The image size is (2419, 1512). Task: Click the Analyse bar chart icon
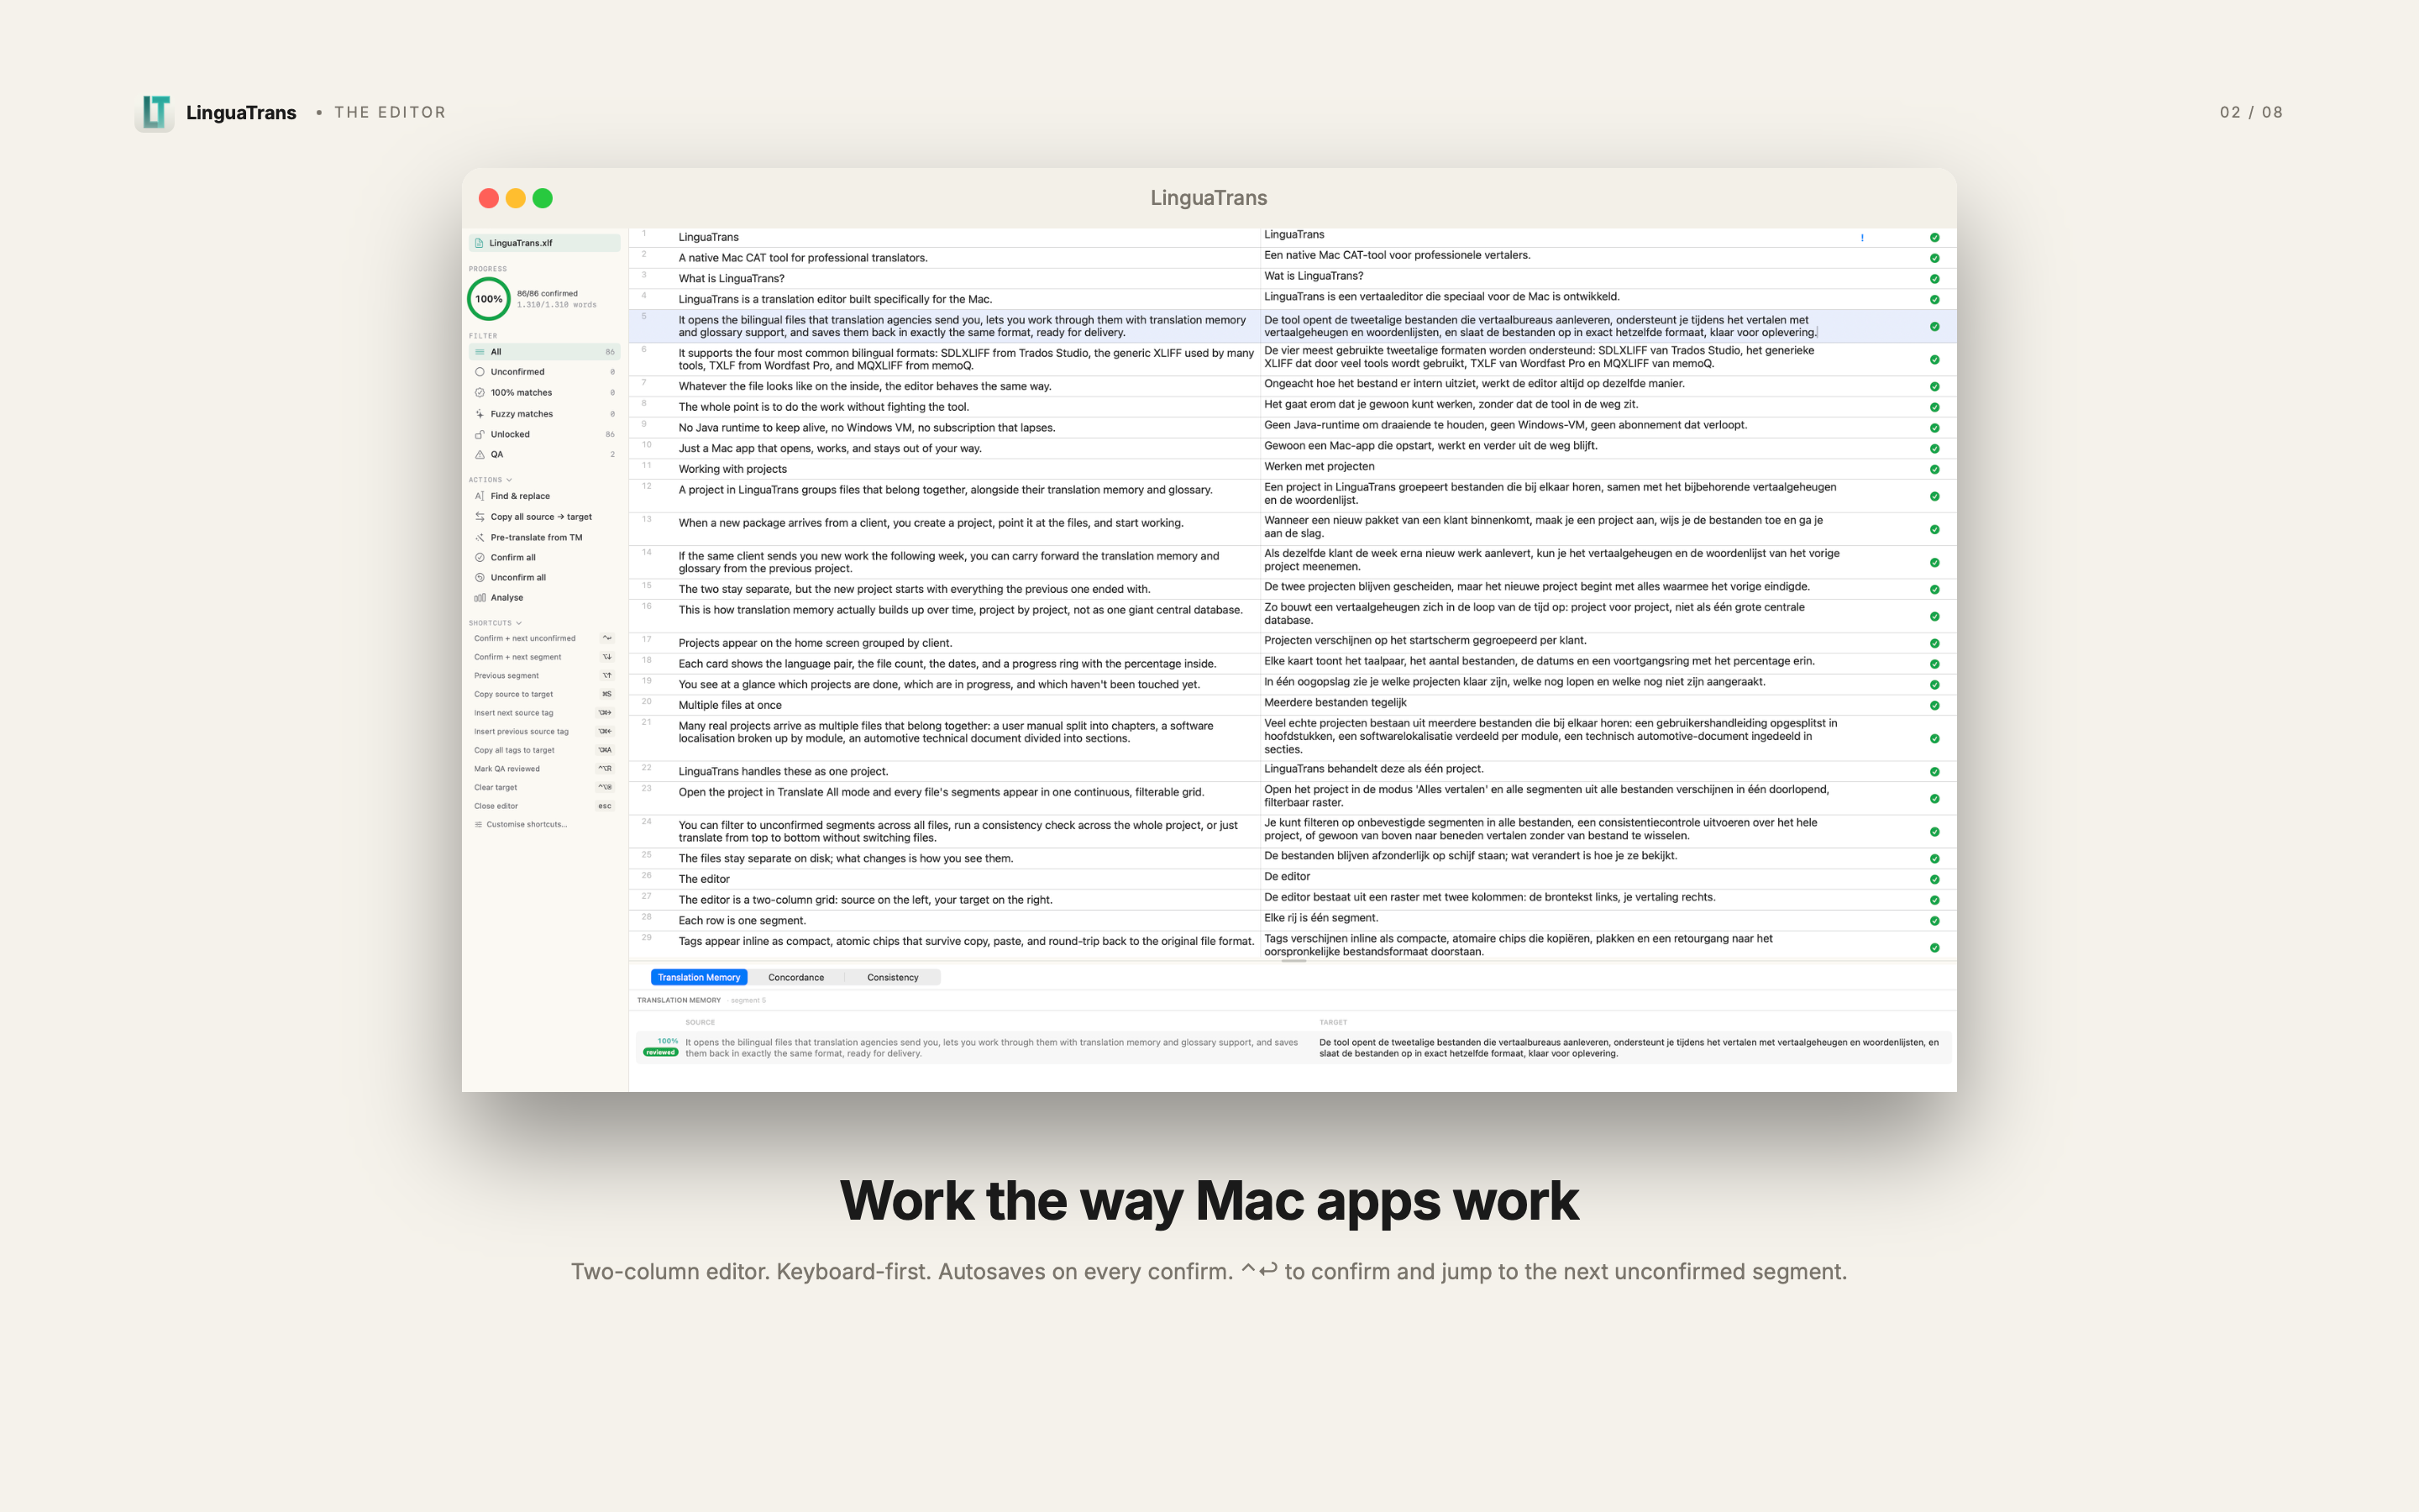[x=480, y=598]
